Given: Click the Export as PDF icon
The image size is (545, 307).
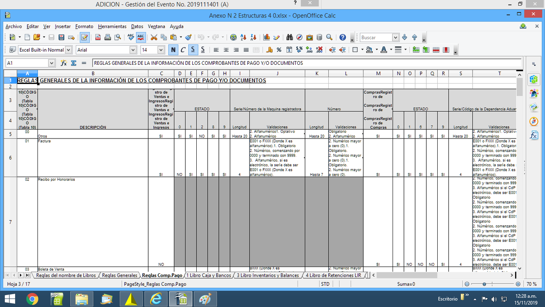Looking at the screenshot, I should pyautogui.click(x=98, y=38).
